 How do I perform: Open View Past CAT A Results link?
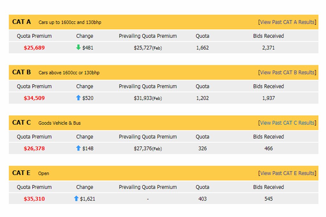(287, 22)
